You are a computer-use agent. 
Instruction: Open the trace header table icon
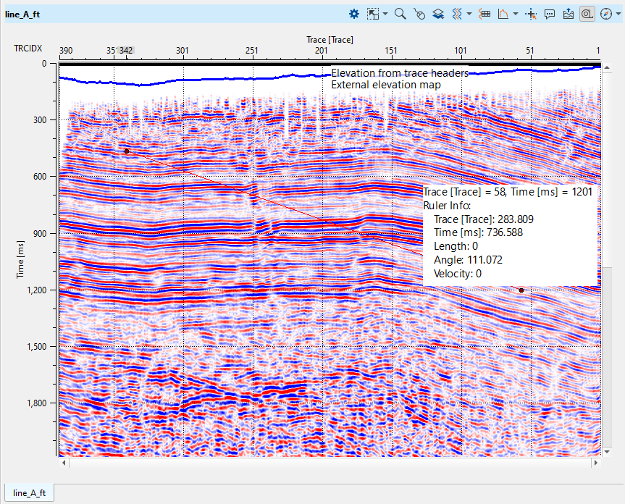click(x=485, y=14)
